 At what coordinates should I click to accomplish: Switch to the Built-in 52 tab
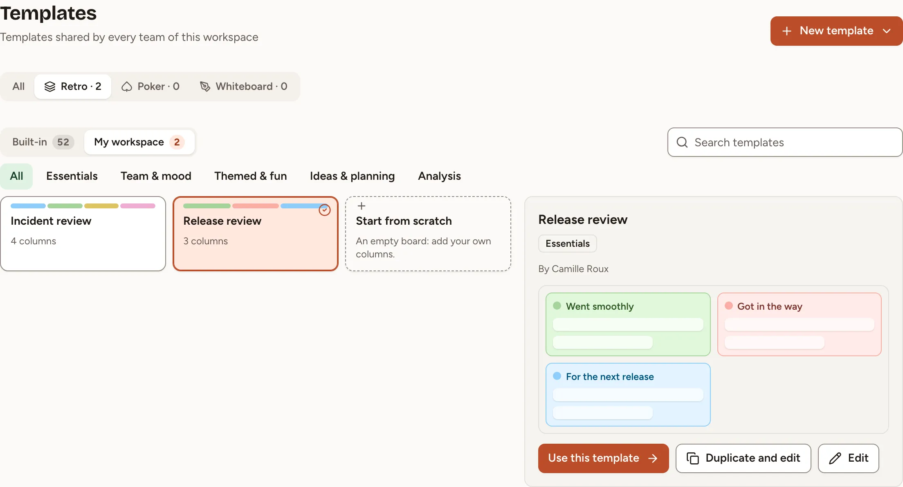[x=43, y=142]
